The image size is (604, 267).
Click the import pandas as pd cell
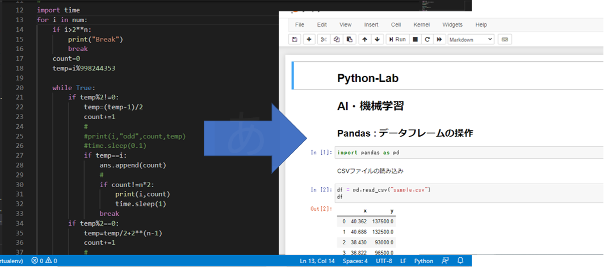(469, 152)
